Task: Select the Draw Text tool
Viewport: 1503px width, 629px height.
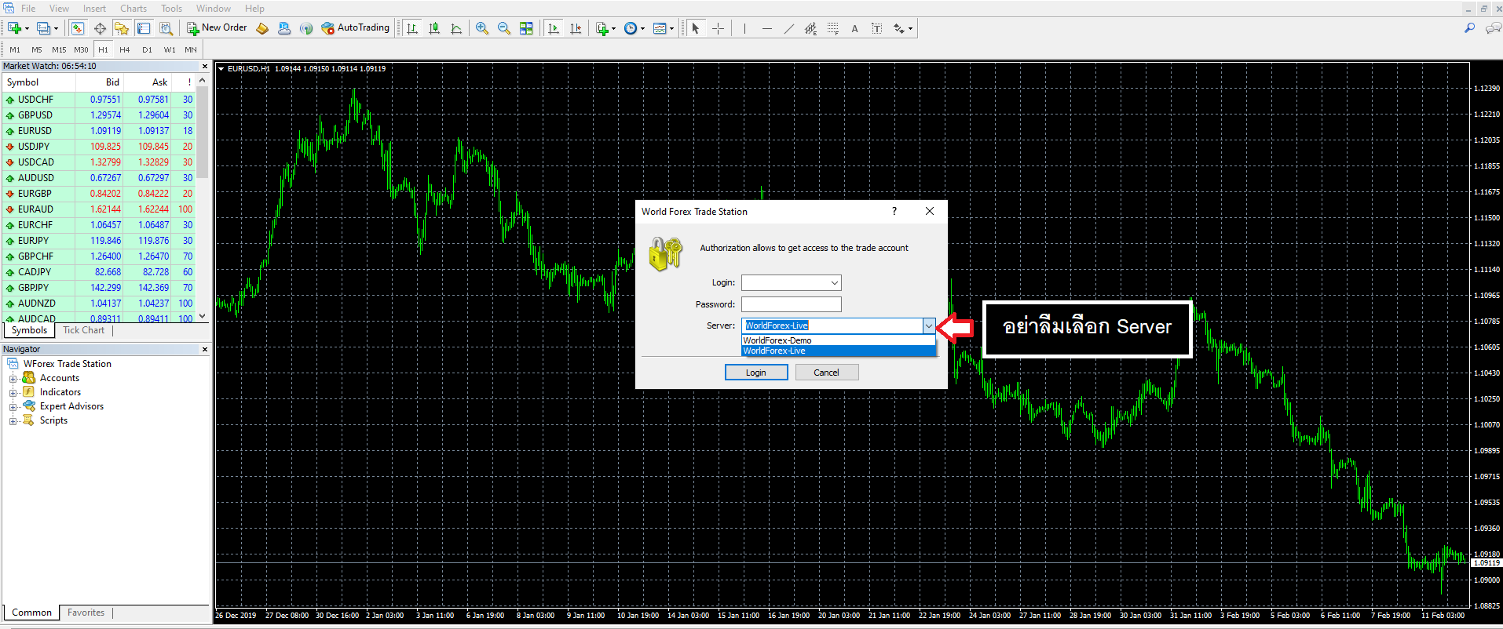Action: 854,28
